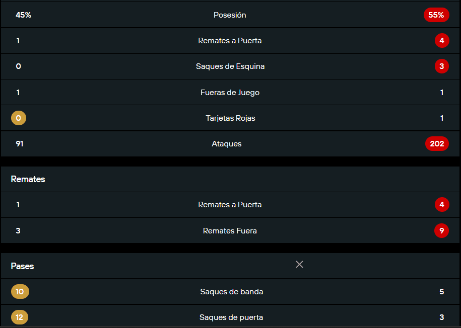This screenshot has height=328, width=461.
Task: Click the red 9 Remates Fuera badge
Action: click(x=441, y=230)
